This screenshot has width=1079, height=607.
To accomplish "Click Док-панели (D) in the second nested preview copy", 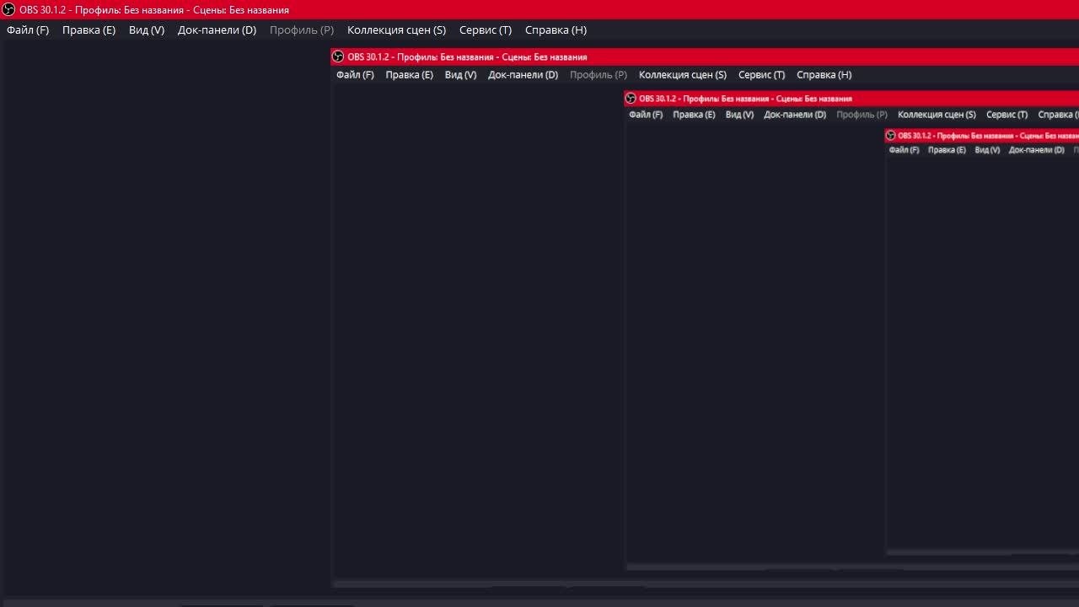I will (795, 115).
